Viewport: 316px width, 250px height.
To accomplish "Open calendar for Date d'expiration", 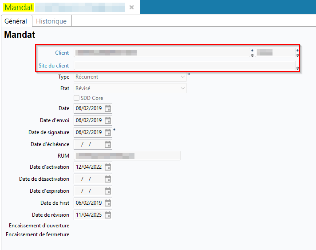I will coord(108,191).
